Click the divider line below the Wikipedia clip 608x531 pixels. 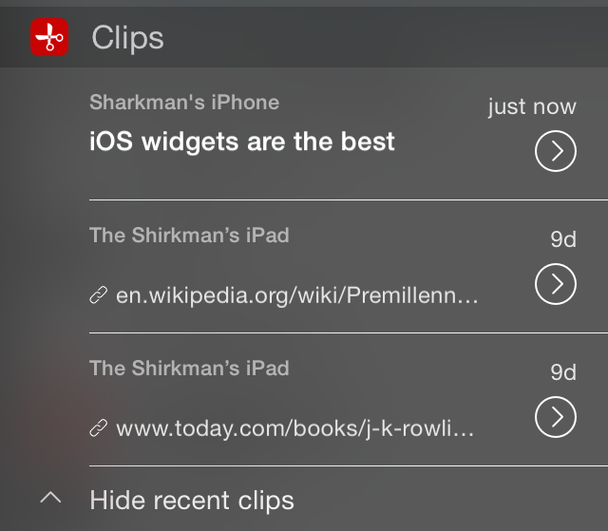(x=348, y=333)
